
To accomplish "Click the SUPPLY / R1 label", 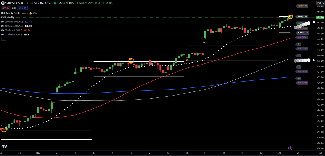I will pos(301,17).
